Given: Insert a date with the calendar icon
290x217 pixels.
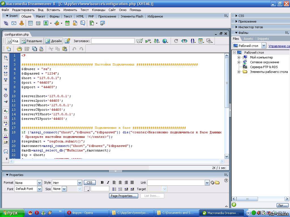Looking at the screenshot, I should 67,23.
